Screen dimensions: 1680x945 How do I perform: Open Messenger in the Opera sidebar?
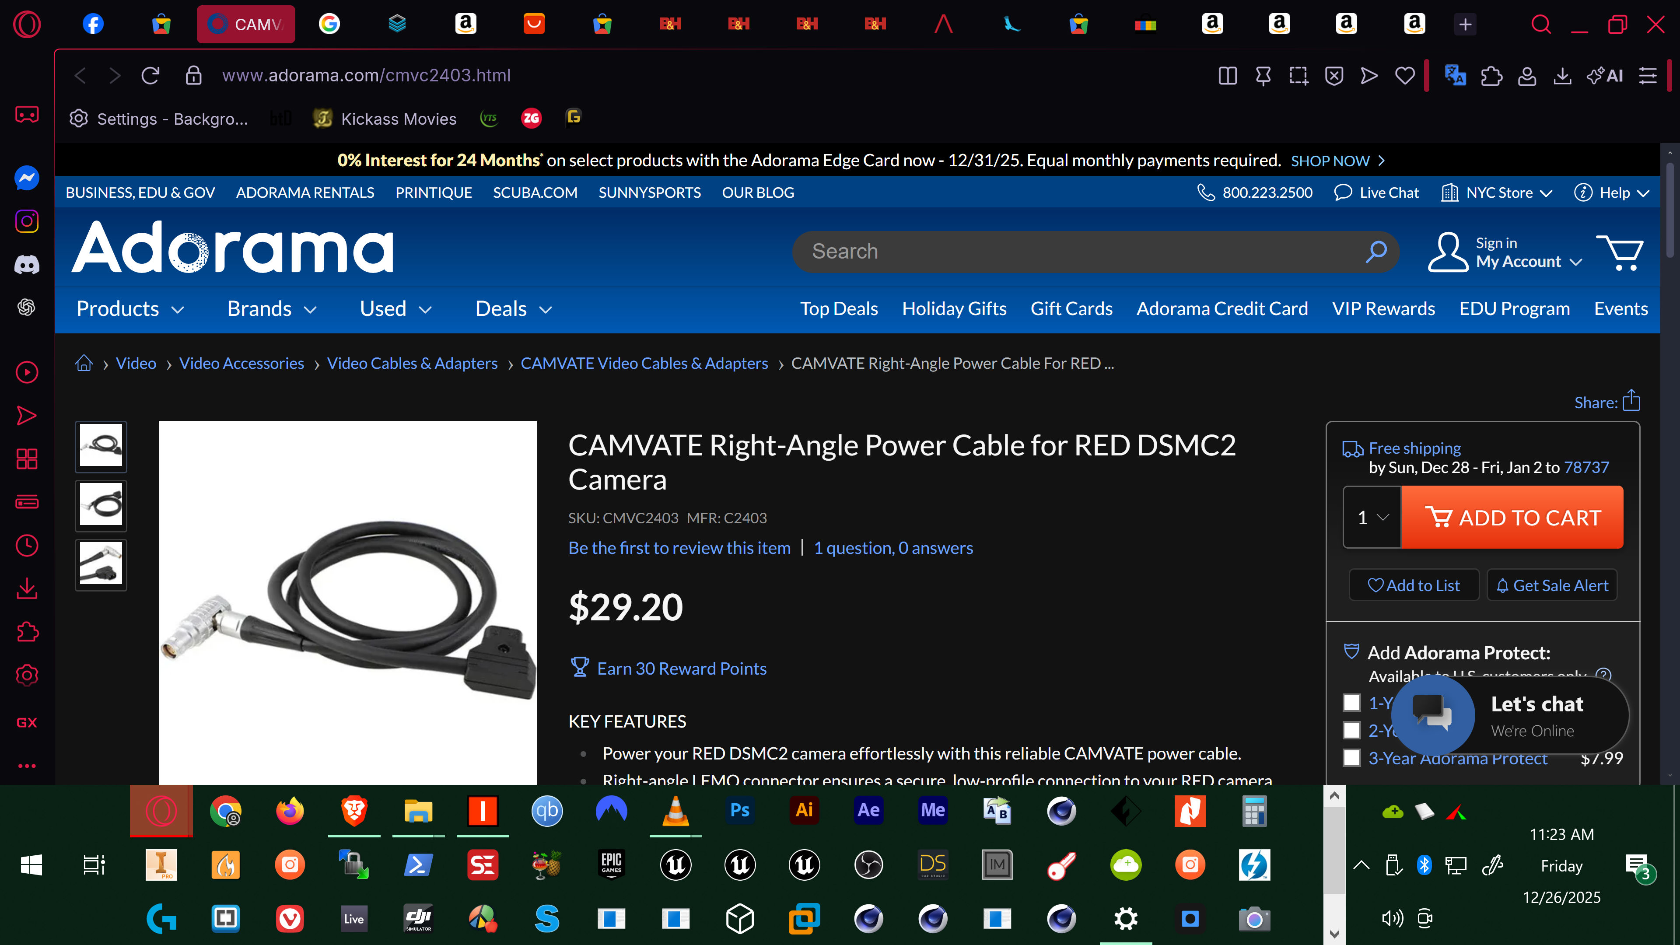(x=27, y=178)
